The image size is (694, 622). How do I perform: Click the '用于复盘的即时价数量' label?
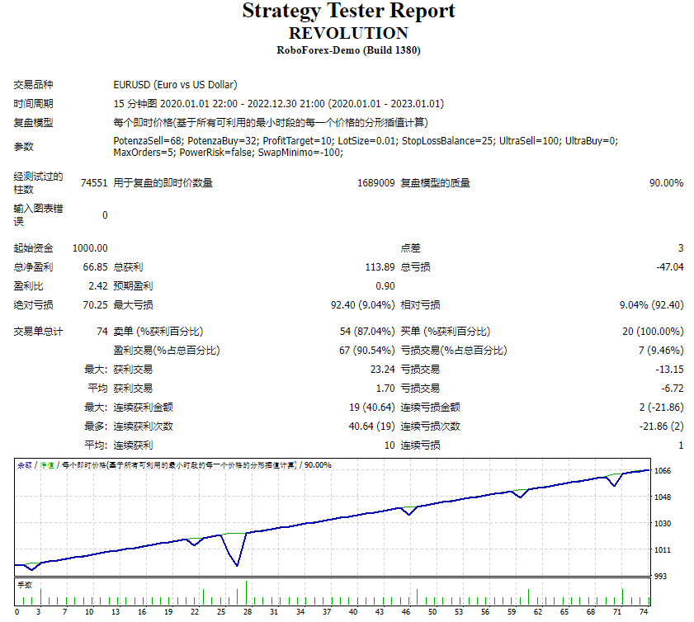[x=163, y=182]
